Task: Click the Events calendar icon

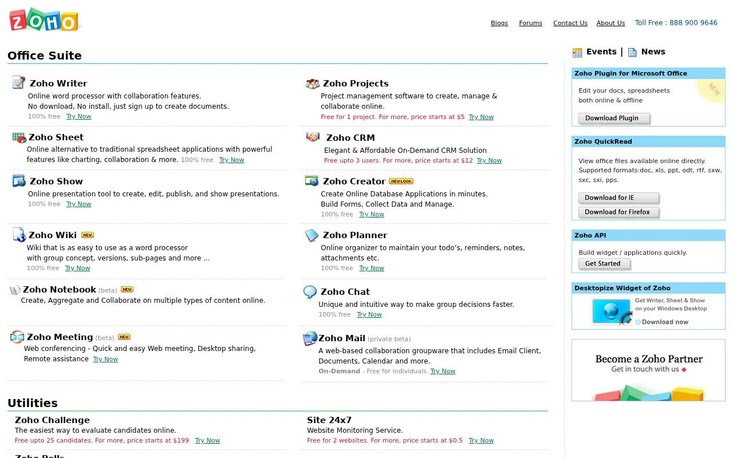Action: [577, 52]
